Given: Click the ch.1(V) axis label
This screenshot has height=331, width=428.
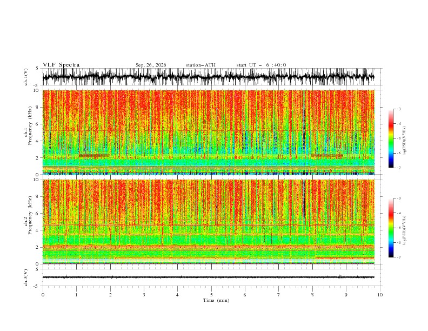Looking at the screenshot, I should pos(26,77).
